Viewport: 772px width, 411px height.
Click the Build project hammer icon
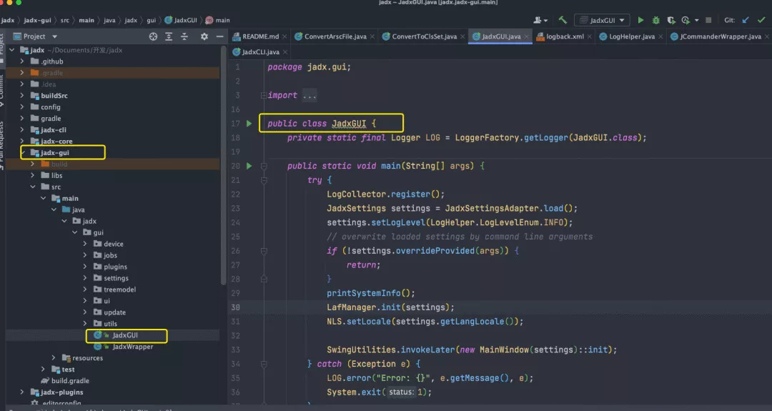[563, 20]
